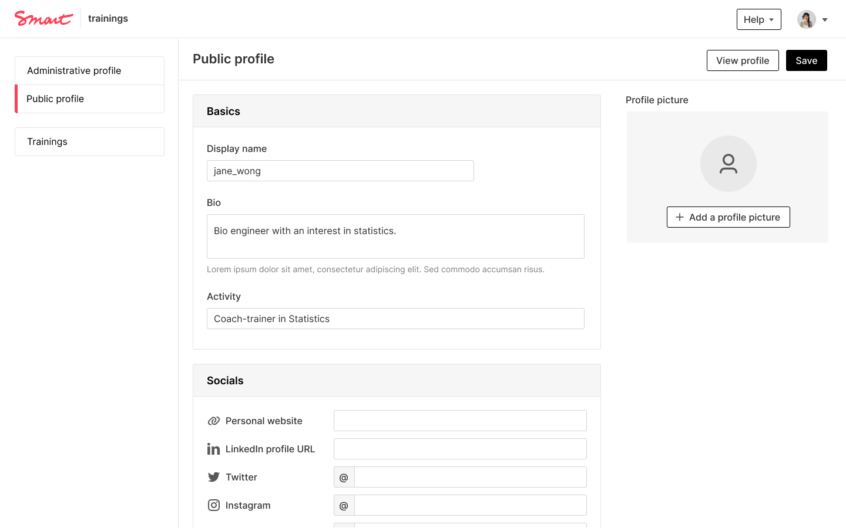
Task: Click the Public profile page title
Action: (x=233, y=59)
